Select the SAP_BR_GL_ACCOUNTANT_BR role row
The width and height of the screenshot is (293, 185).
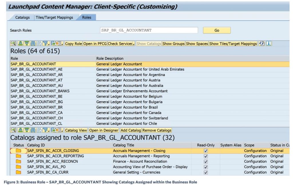[149, 108]
